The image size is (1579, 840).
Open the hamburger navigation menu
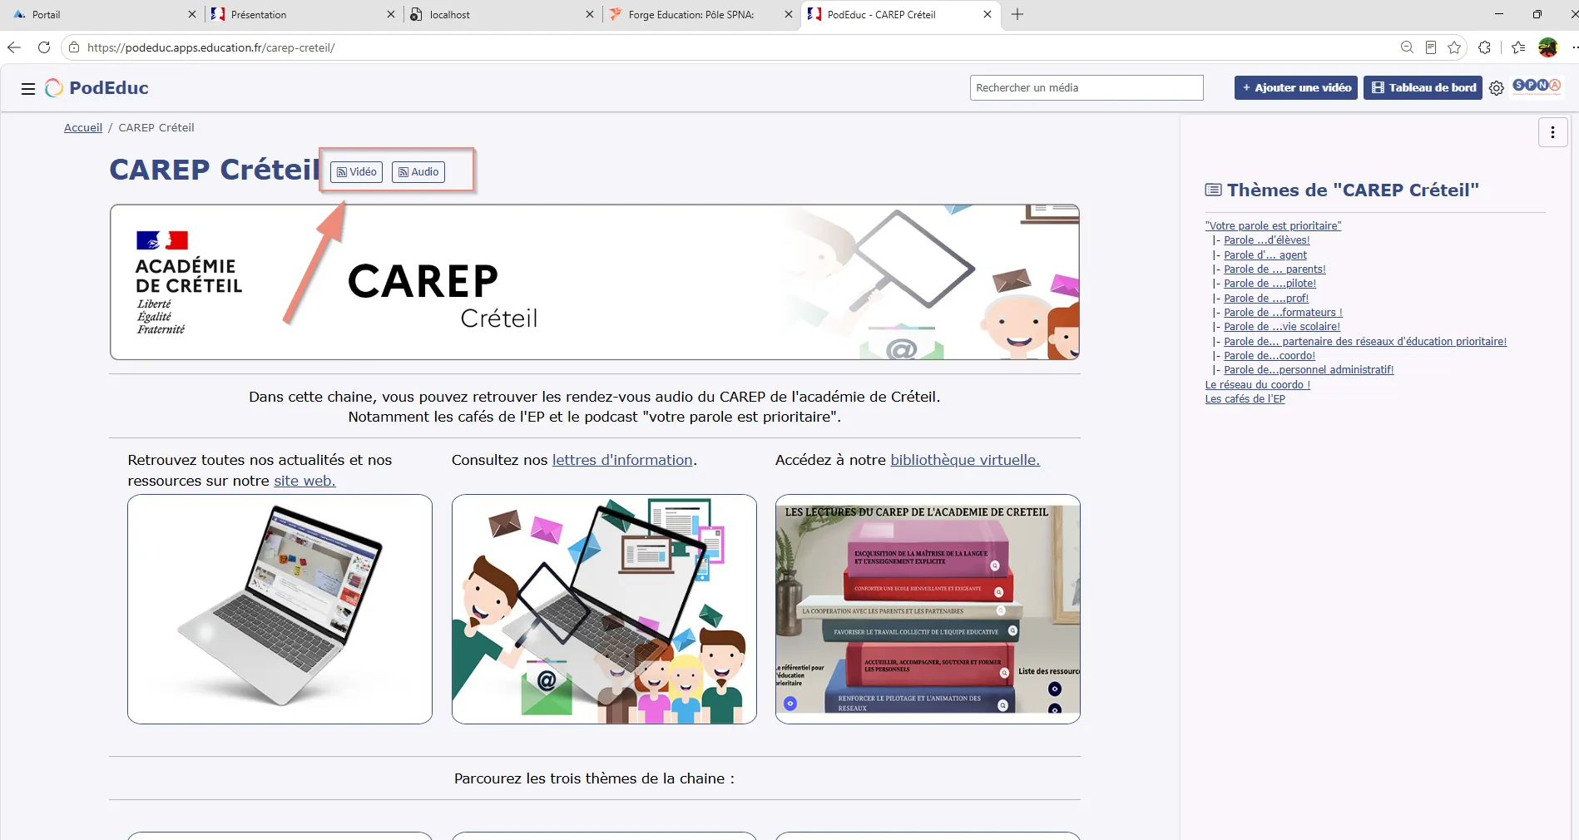27,88
